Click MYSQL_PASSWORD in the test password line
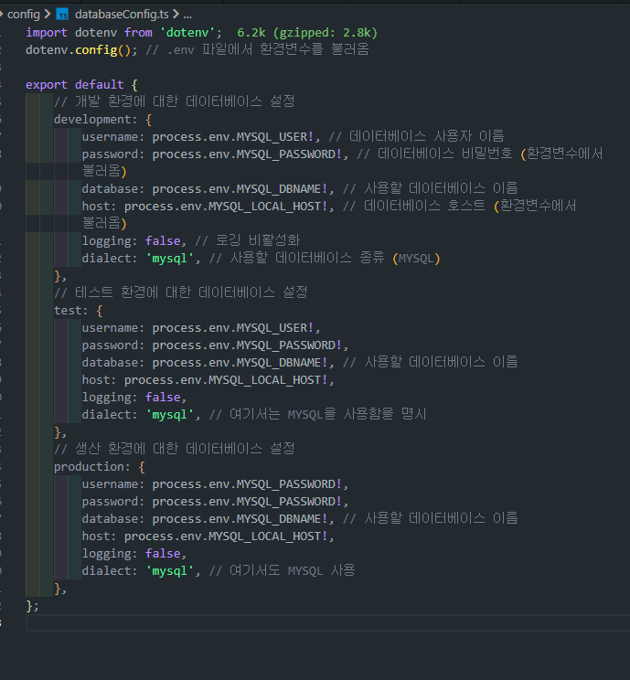Screen dimensions: 630x680 coord(286,345)
